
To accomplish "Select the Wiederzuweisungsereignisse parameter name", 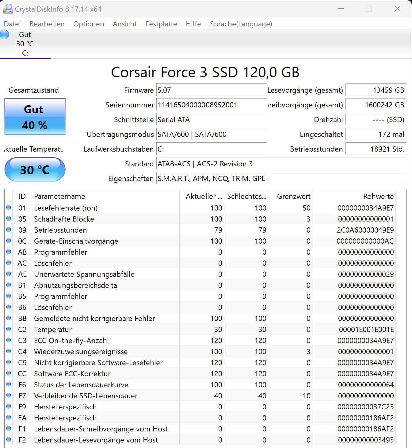I will 81,352.
